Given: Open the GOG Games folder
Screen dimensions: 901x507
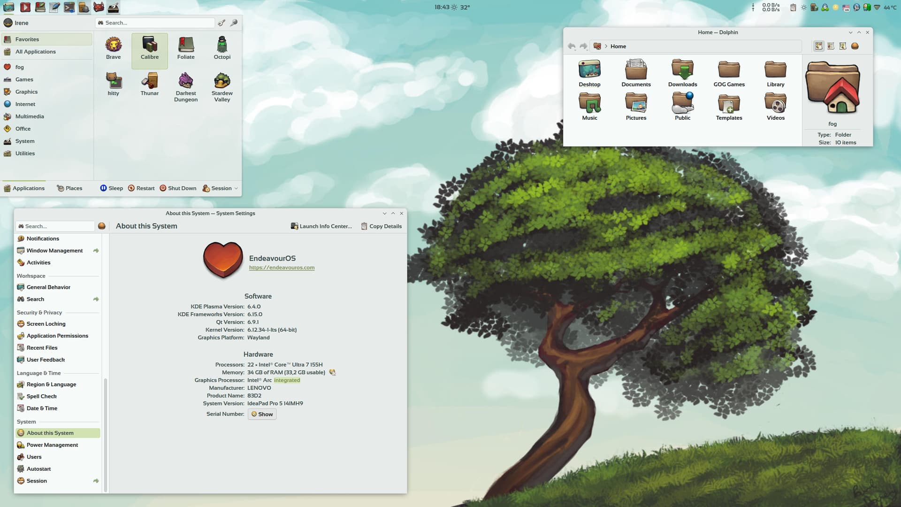Looking at the screenshot, I should point(729,74).
